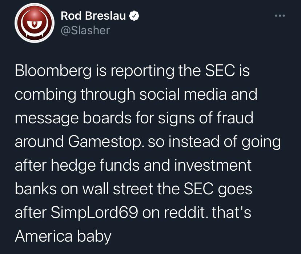Open the @Slasher handle link

[x=85, y=30]
